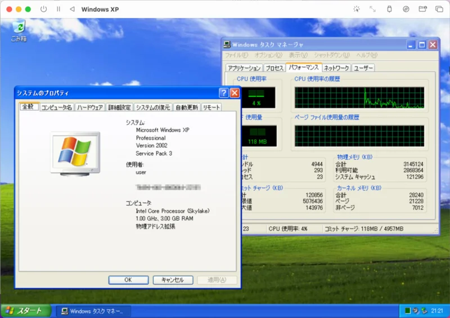Screen dimensions: 450x318
Task: Close the System Properties dialog
Action: point(235,93)
